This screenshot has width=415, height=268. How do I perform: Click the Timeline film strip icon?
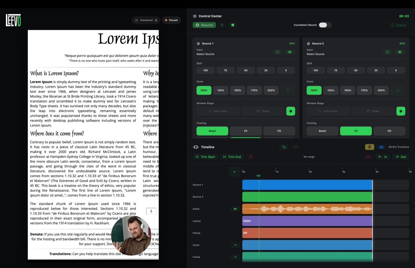point(196,147)
